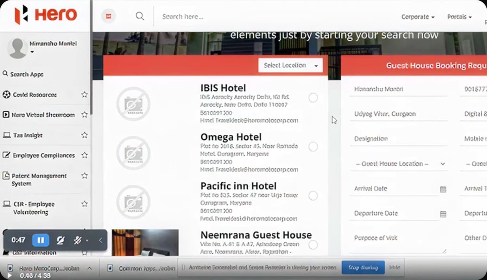487x280 pixels.
Task: Click the Udyog Vihar, Gurgaon field
Action: click(398, 114)
